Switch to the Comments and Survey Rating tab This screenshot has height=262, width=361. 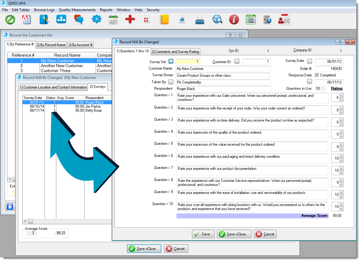(175, 52)
